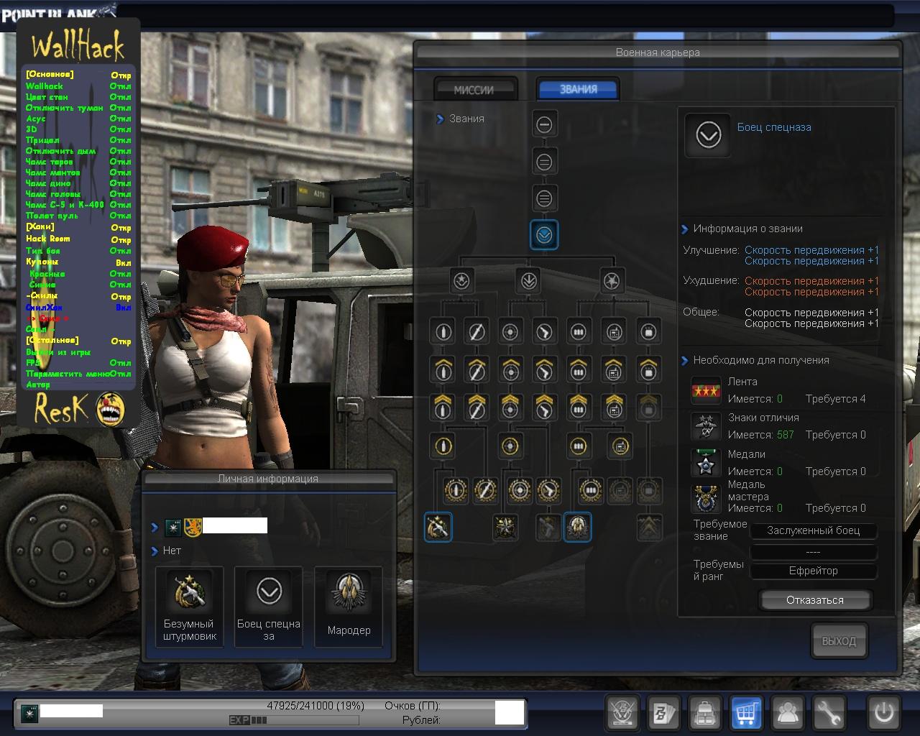Select the plain radio title icon without chevrons

click(x=615, y=332)
